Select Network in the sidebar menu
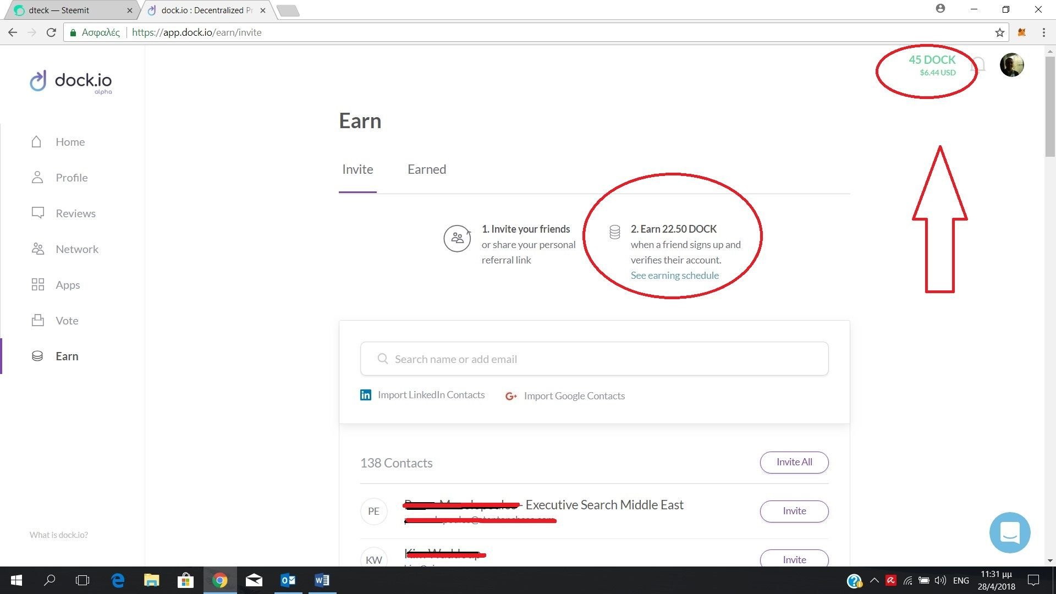This screenshot has height=594, width=1056. pyautogui.click(x=77, y=249)
